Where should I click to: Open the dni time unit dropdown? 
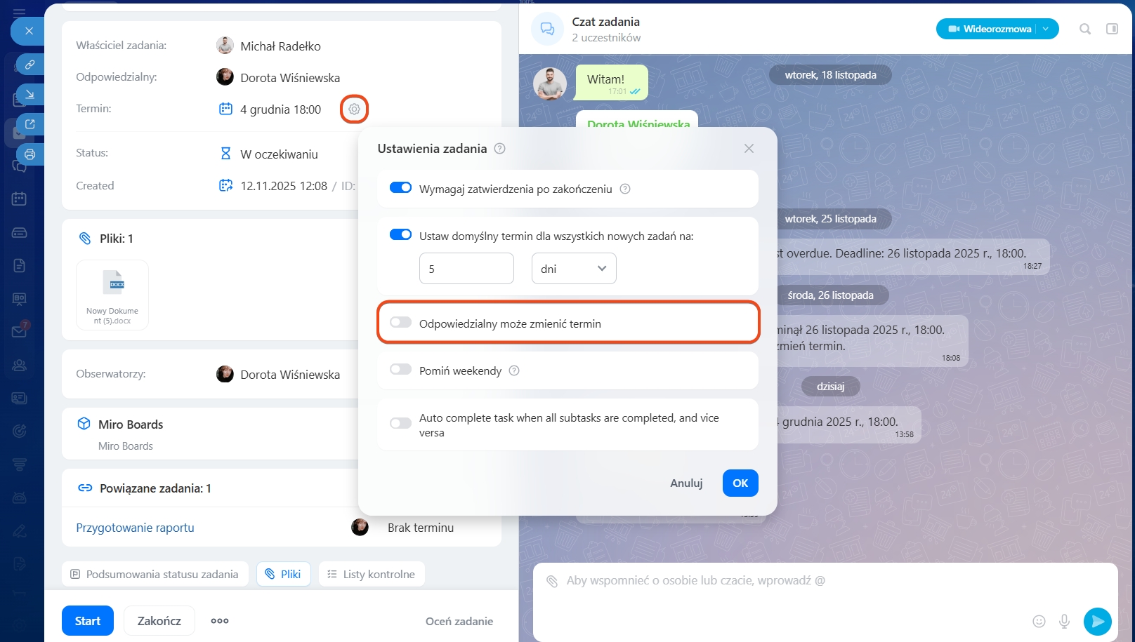[x=574, y=269]
